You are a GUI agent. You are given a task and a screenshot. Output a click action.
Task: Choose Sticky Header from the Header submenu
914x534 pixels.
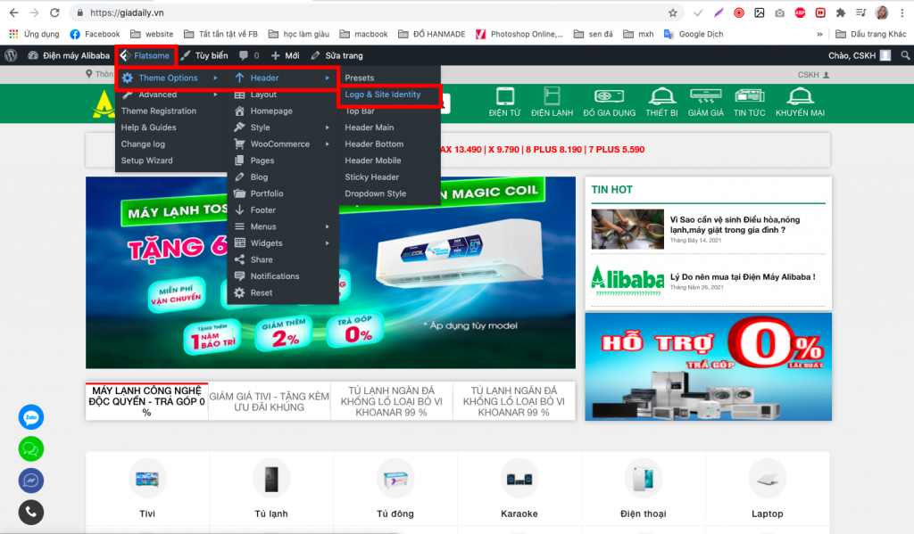click(372, 177)
